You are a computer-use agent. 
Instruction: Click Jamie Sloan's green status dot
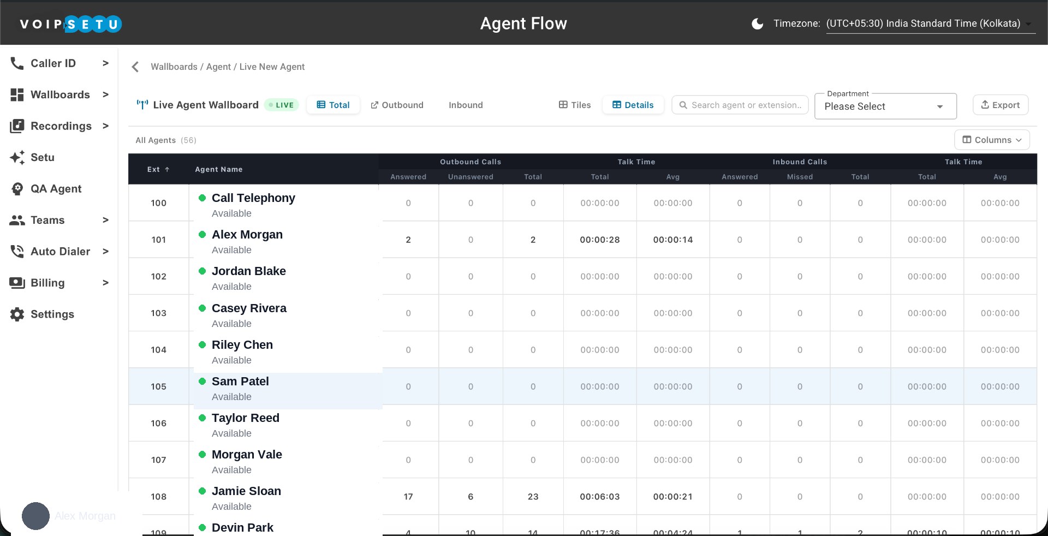coord(202,491)
